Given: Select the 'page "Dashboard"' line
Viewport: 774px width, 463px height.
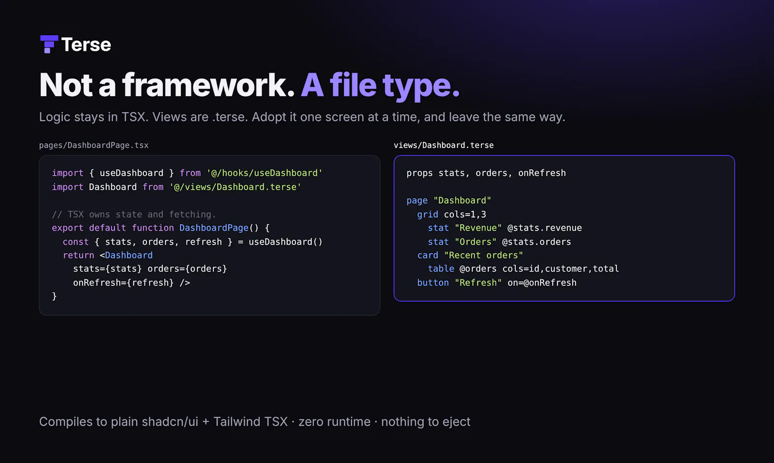Looking at the screenshot, I should point(449,201).
